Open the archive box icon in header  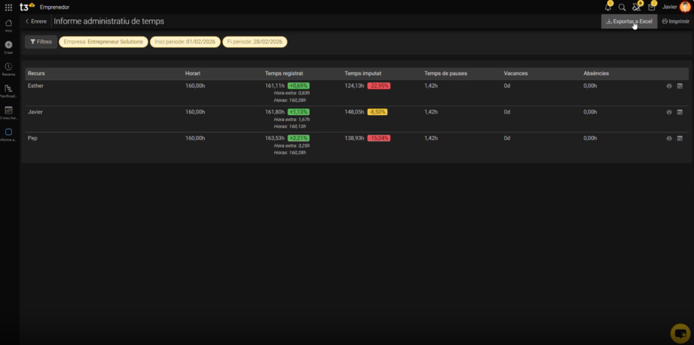(651, 7)
